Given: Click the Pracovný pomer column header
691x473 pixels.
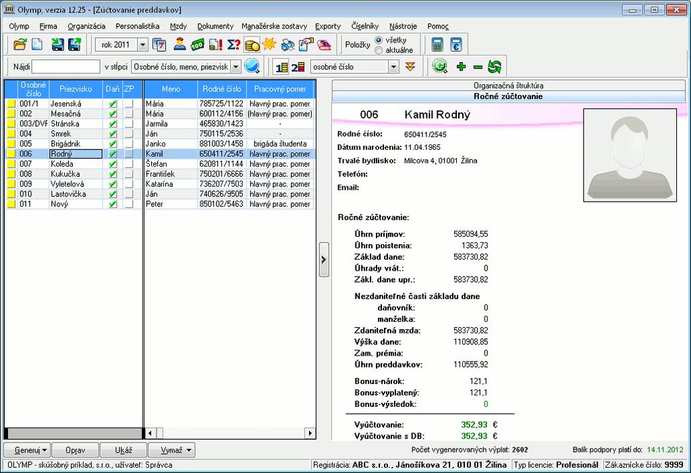Looking at the screenshot, I should [280, 89].
